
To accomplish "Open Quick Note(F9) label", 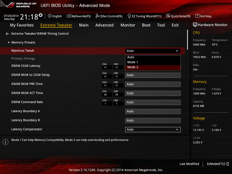I will point(181,16).
